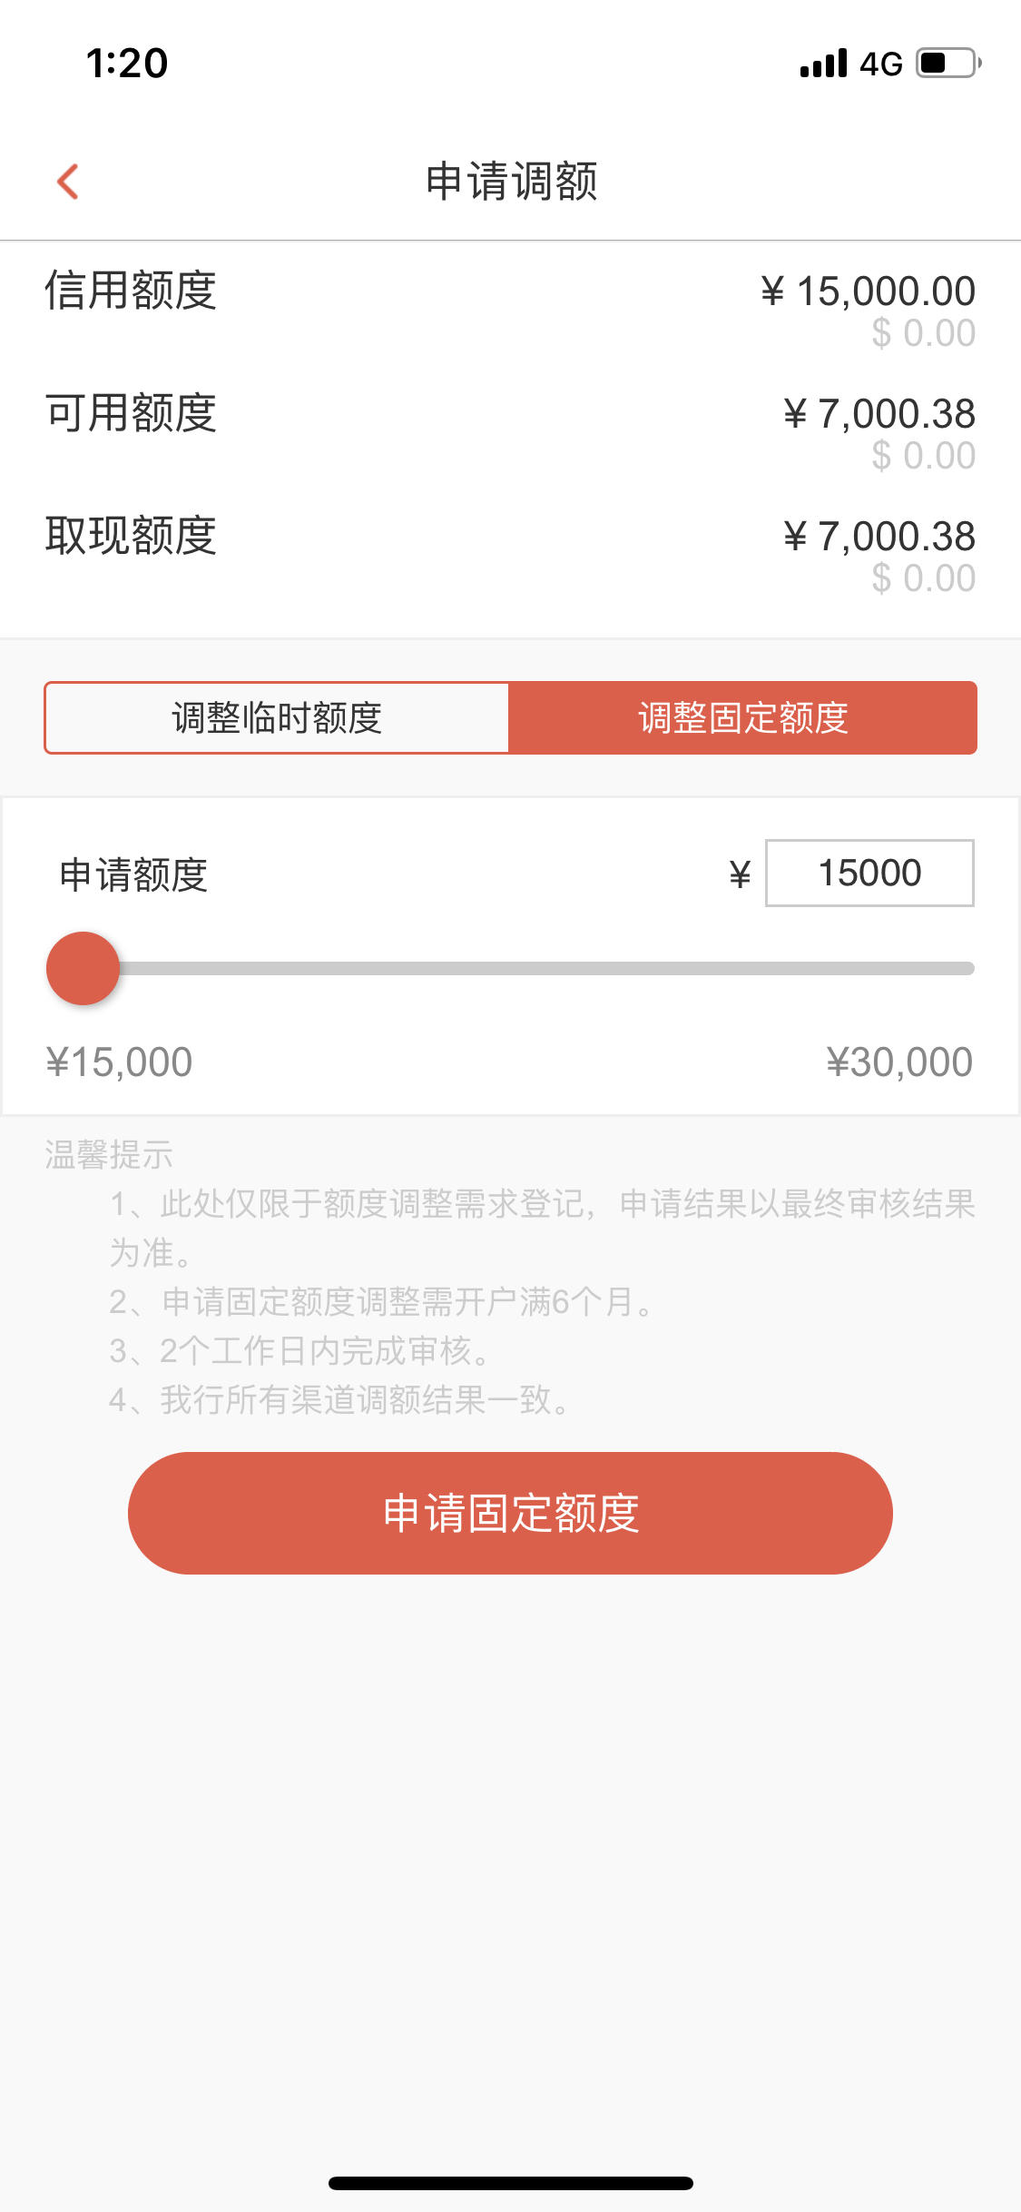
Task: Tap the 信用额度 ¥15,000.00 value
Action: tap(868, 291)
